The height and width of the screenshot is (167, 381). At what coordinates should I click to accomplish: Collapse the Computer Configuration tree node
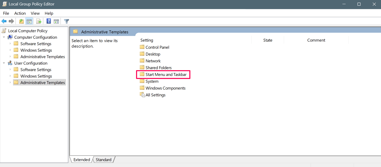coord(4,37)
